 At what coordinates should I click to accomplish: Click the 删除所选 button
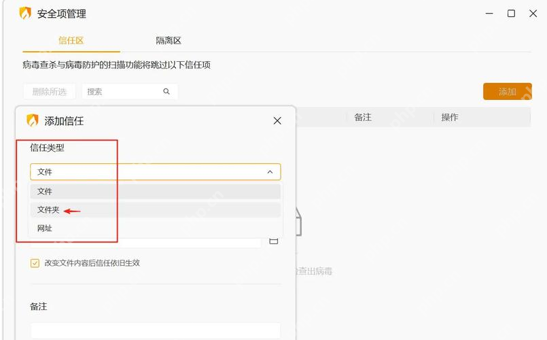[50, 91]
